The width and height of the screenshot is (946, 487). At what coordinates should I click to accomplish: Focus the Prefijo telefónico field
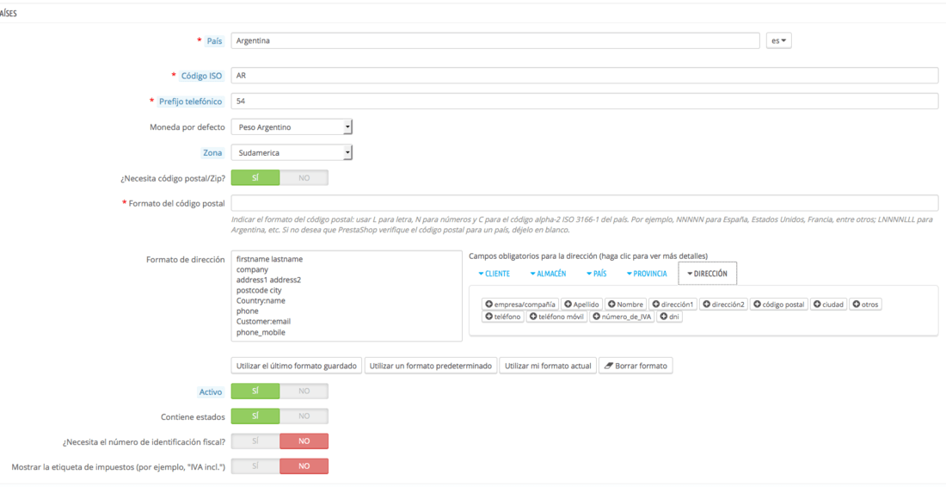click(585, 102)
